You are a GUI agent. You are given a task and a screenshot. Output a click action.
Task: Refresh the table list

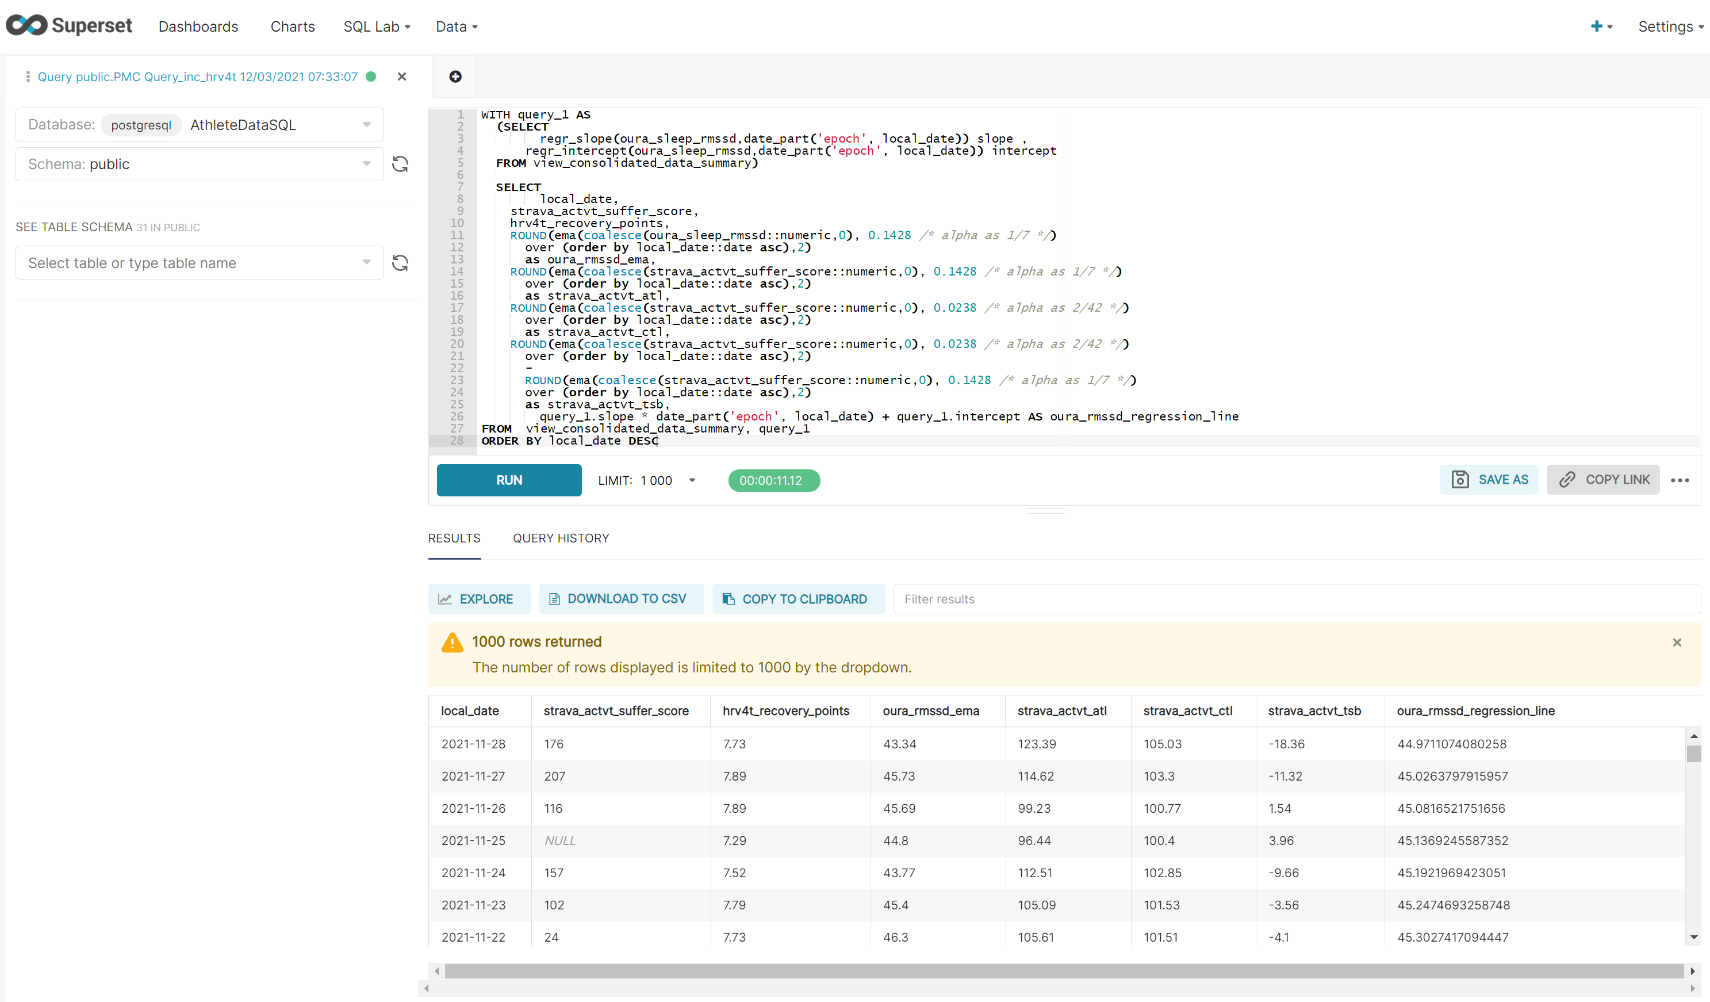coord(400,263)
